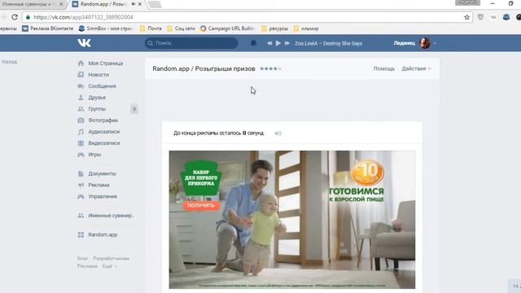521x293 pixels.
Task: Skip to previous audio track
Action: tap(269, 43)
